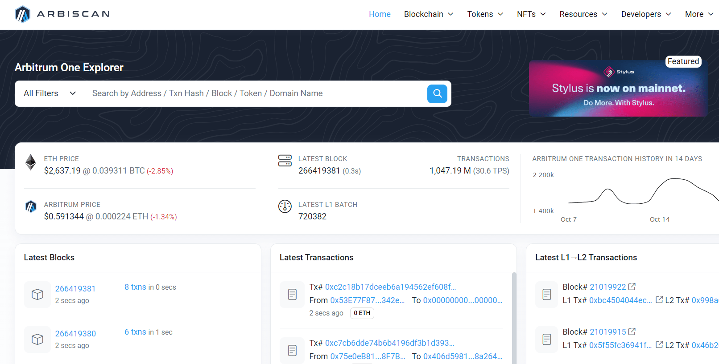Click the 0 ETH value badge

click(x=362, y=313)
